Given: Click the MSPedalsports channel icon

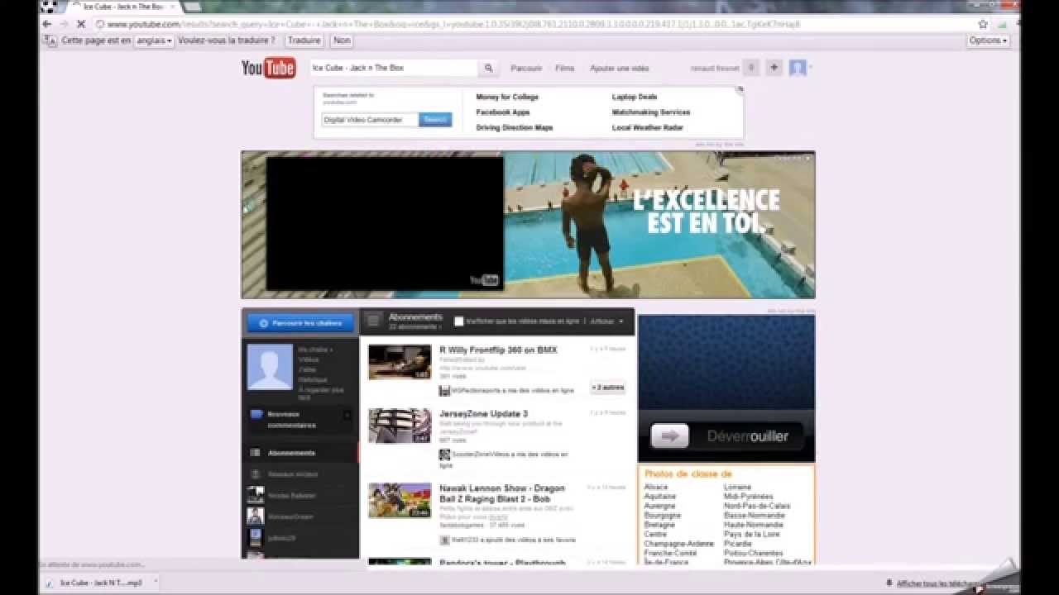Looking at the screenshot, I should click(444, 390).
